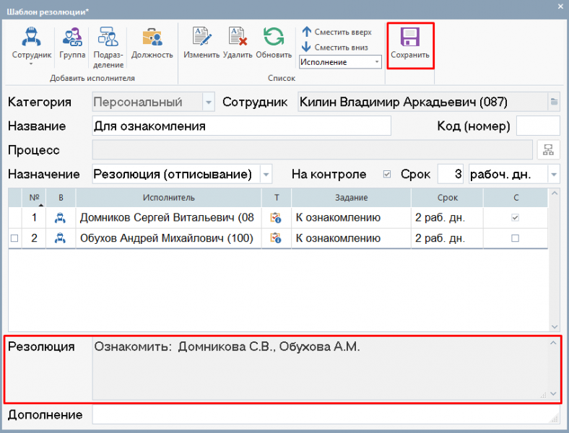The width and height of the screenshot is (569, 433).
Task: Toggle the На контроле checkbox
Action: point(387,175)
